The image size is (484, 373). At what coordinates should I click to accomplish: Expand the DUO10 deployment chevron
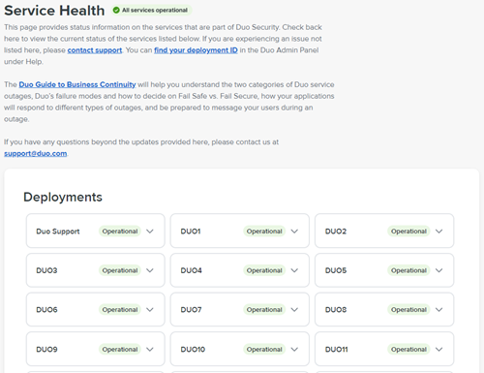(294, 349)
